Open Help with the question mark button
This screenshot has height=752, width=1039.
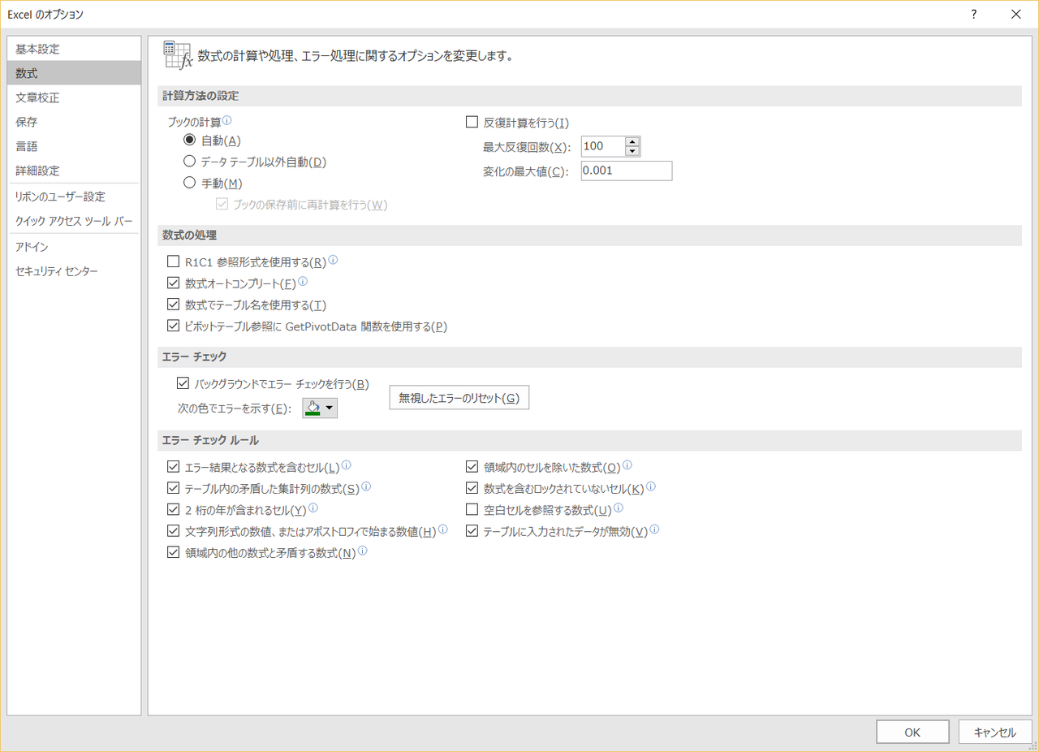(x=974, y=14)
